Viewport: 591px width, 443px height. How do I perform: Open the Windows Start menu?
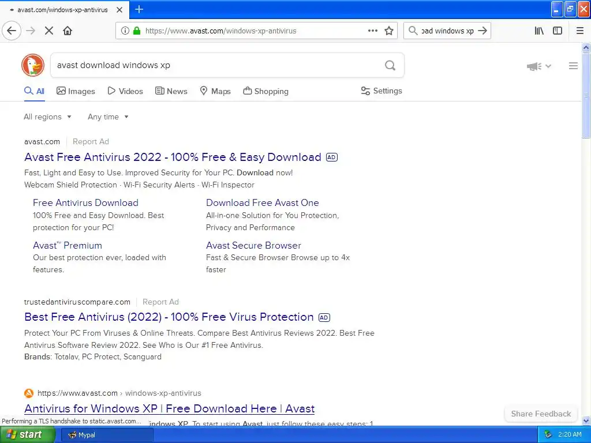[27, 435]
